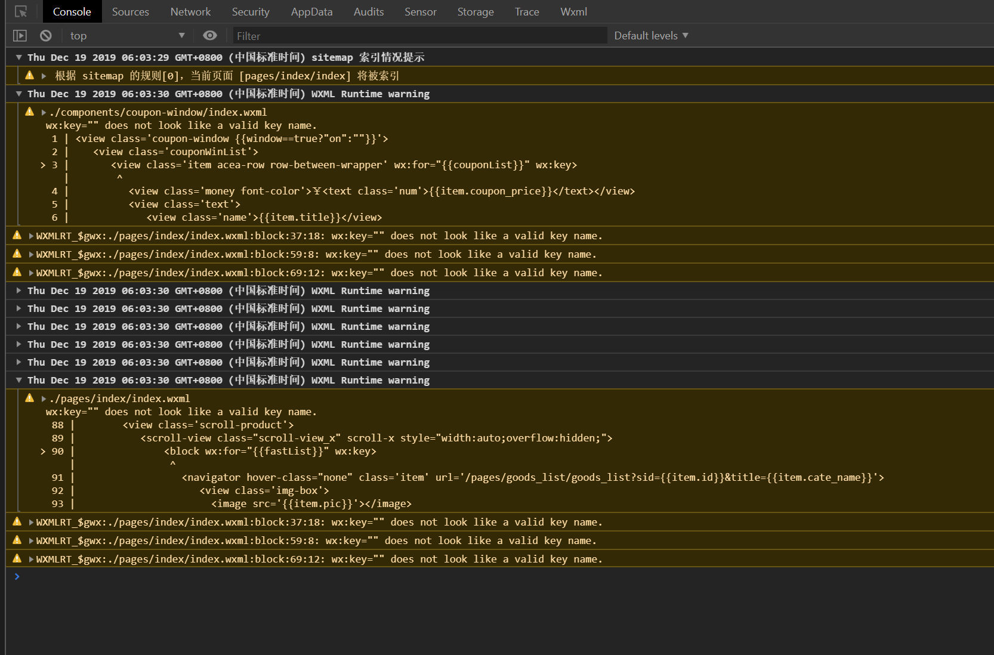Open the Default levels dropdown

(651, 36)
